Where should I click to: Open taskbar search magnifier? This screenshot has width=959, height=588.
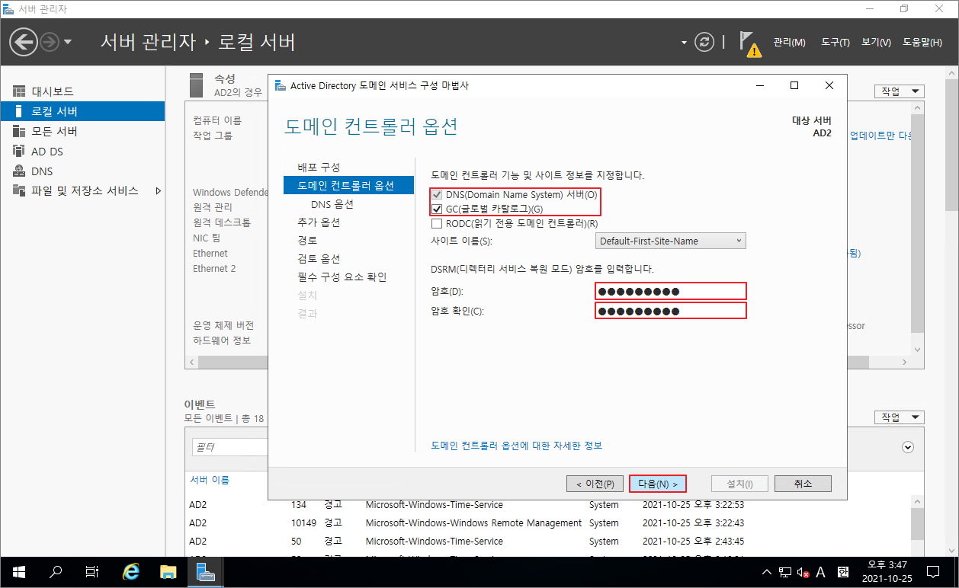click(55, 571)
